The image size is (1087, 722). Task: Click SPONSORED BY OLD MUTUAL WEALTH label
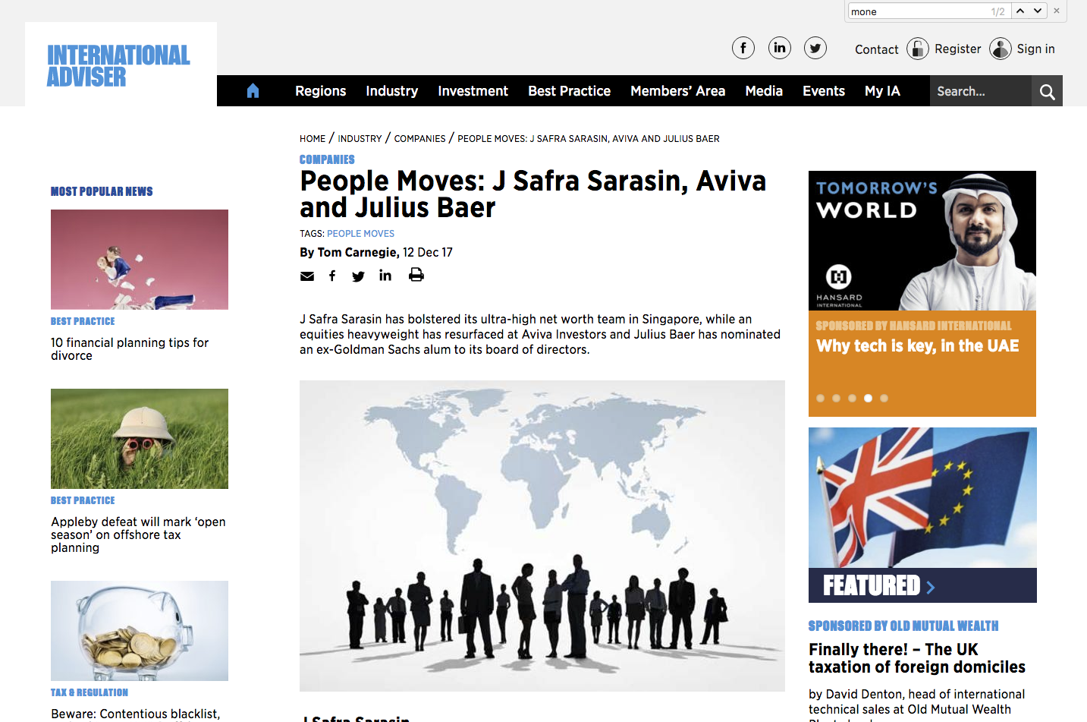point(903,626)
